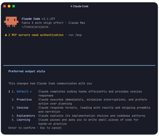Click the 'Enter to confirm' hint
The width and height of the screenshot is (159, 136).
tap(22, 128)
